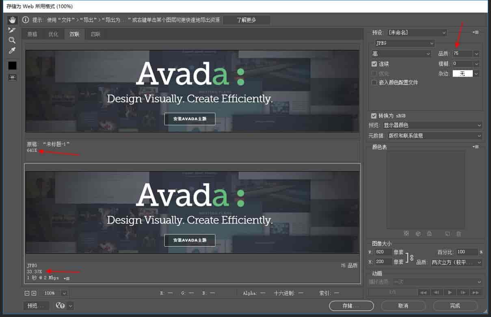
Task: Click the 存储... button
Action: pyautogui.click(x=351, y=306)
